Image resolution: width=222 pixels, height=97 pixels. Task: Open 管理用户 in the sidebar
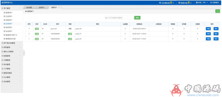9,13
